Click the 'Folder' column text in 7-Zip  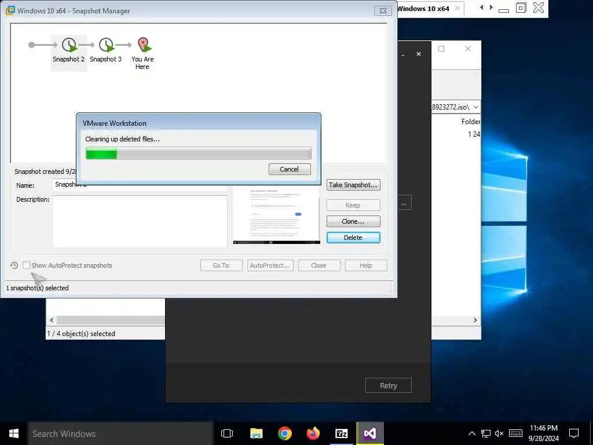click(470, 122)
